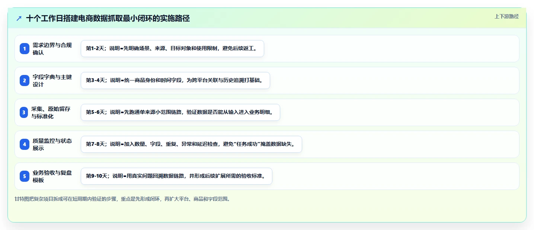Viewport: 534px width, 230px height.
Task: Click the step 5 number badge
Action: [25, 176]
